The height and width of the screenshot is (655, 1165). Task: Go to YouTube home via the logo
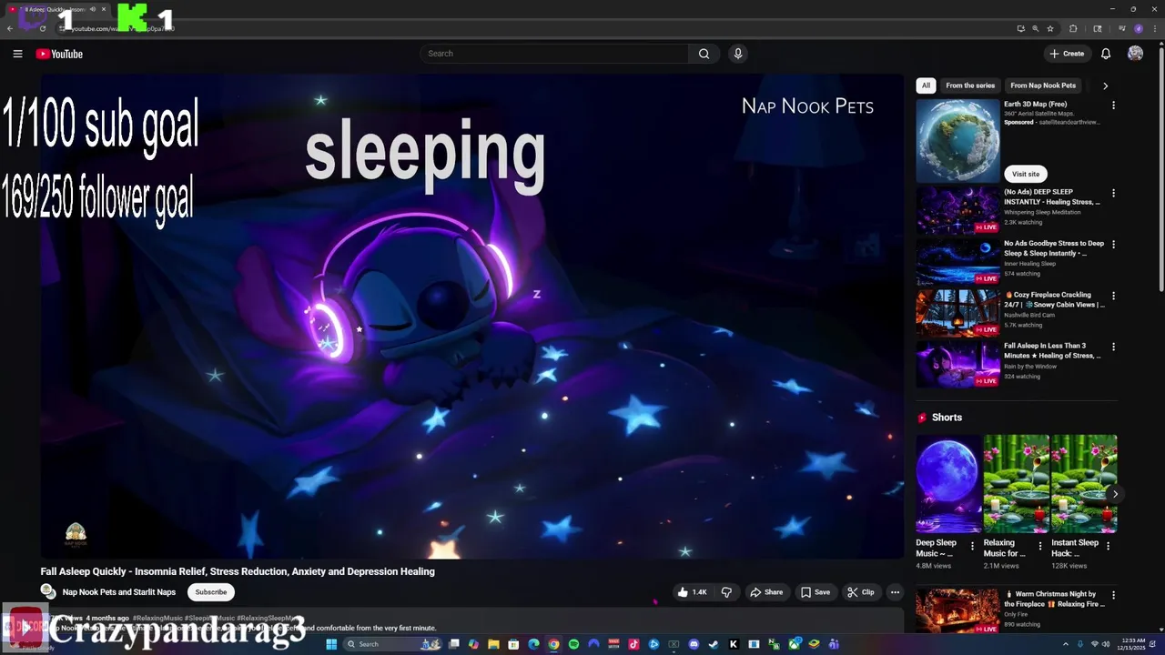click(x=59, y=54)
